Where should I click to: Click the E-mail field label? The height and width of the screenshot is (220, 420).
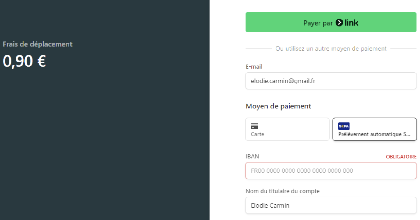[x=254, y=67]
